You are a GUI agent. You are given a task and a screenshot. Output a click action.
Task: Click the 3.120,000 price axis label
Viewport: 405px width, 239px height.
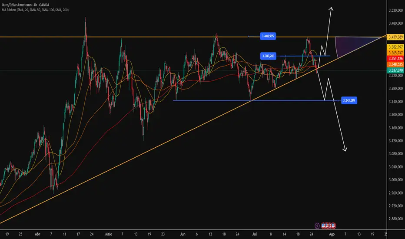[x=396, y=140]
